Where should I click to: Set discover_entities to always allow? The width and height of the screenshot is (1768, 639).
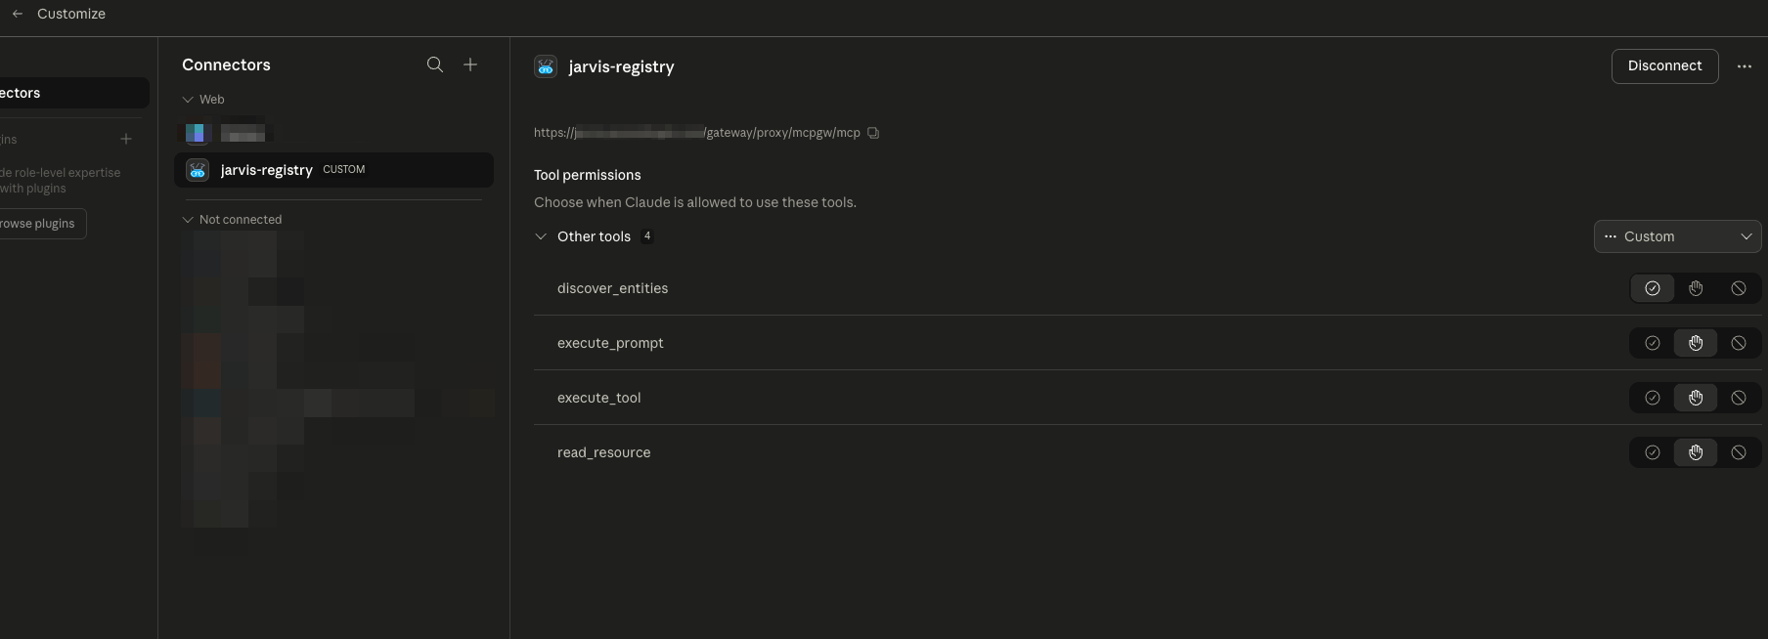coord(1653,288)
